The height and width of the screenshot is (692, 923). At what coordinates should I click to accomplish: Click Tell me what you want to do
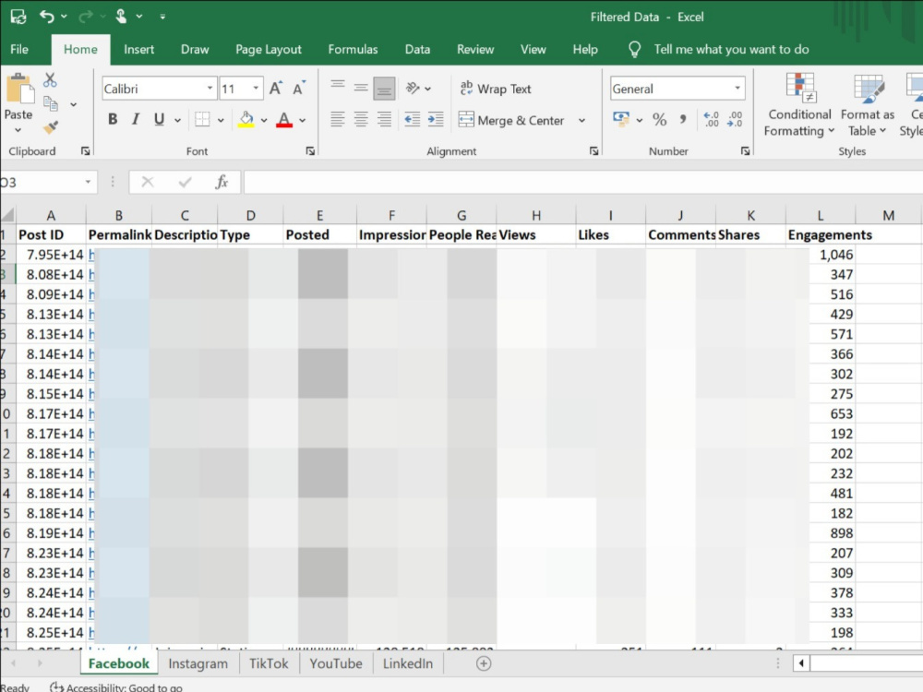point(731,50)
